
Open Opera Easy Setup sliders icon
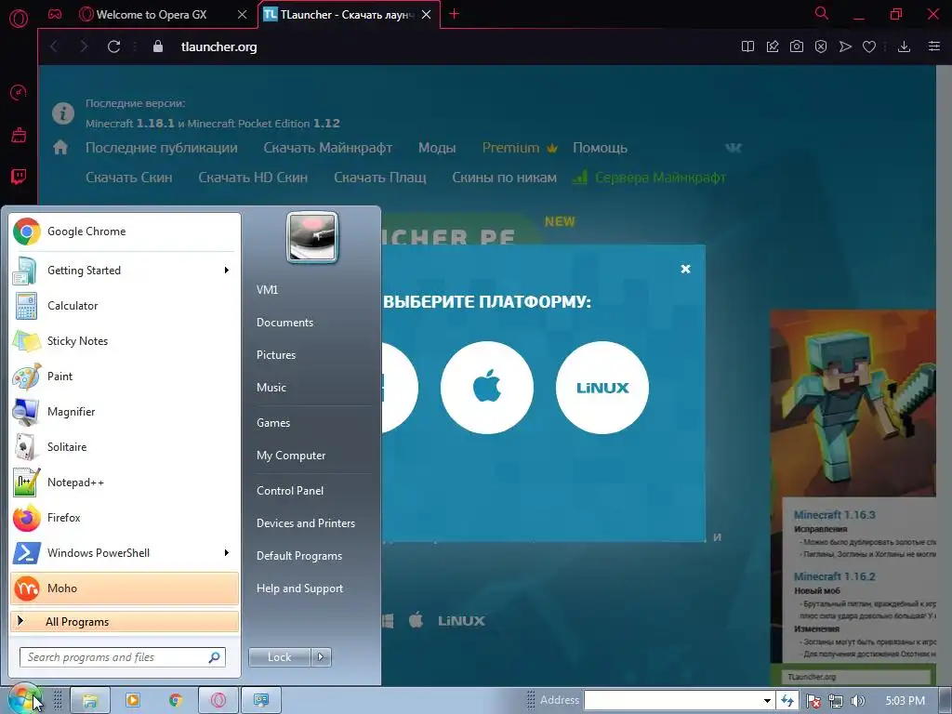[x=934, y=46]
